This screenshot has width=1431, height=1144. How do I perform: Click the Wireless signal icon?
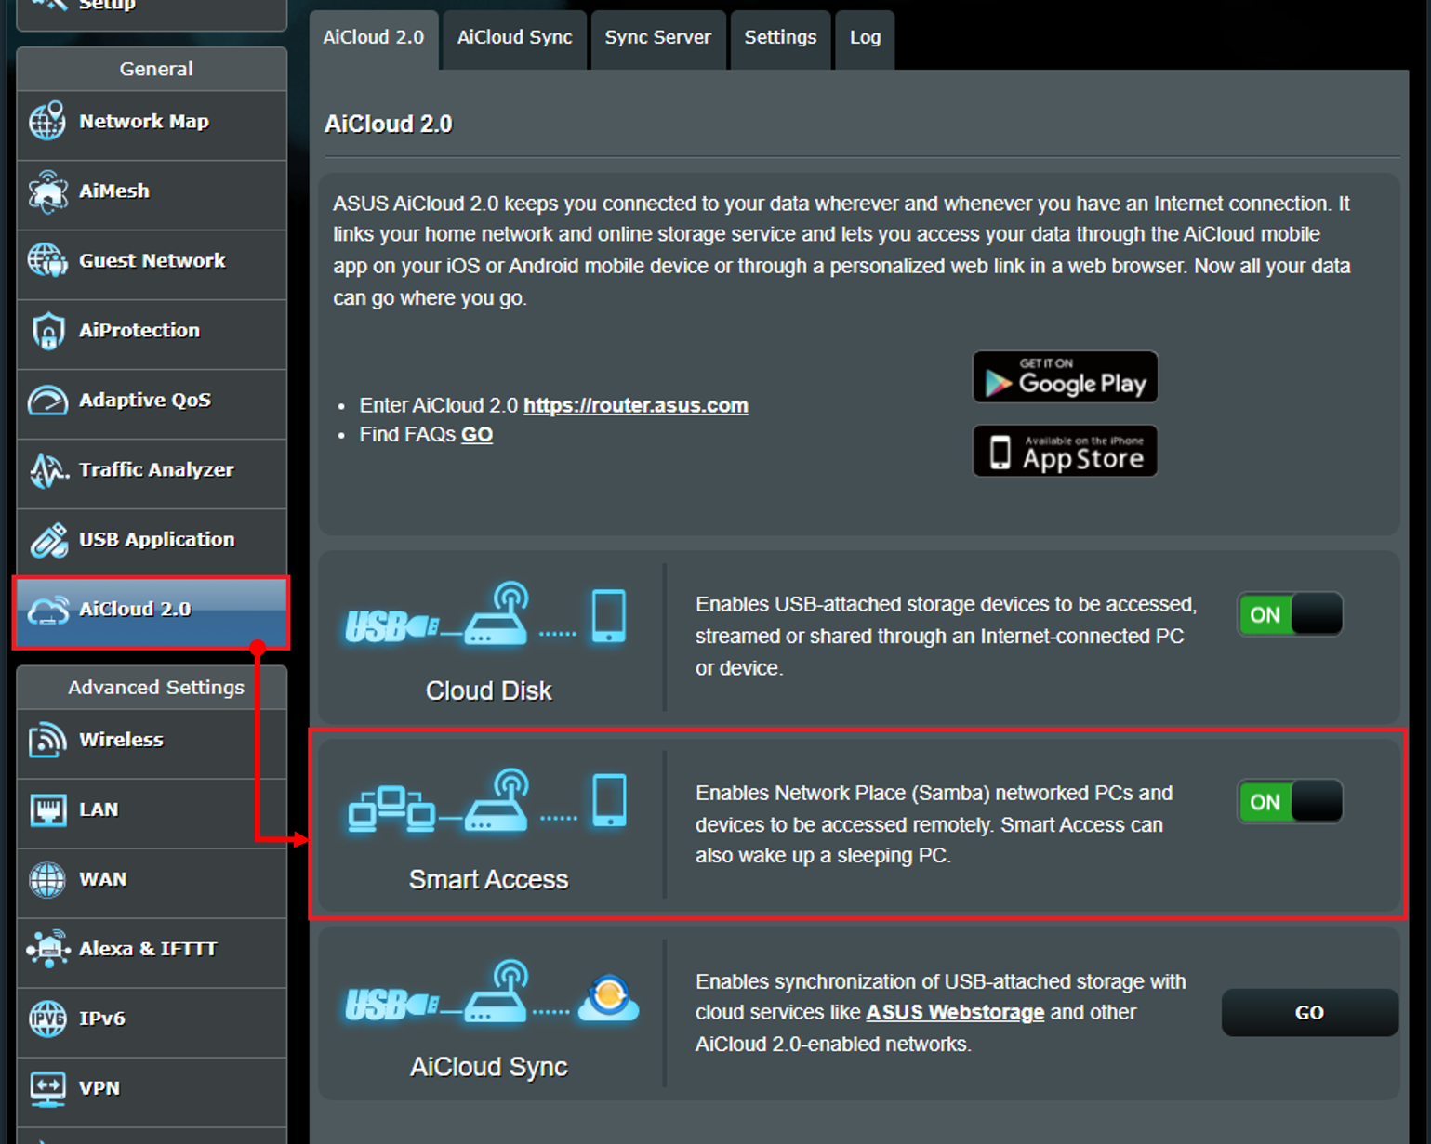[x=47, y=741]
